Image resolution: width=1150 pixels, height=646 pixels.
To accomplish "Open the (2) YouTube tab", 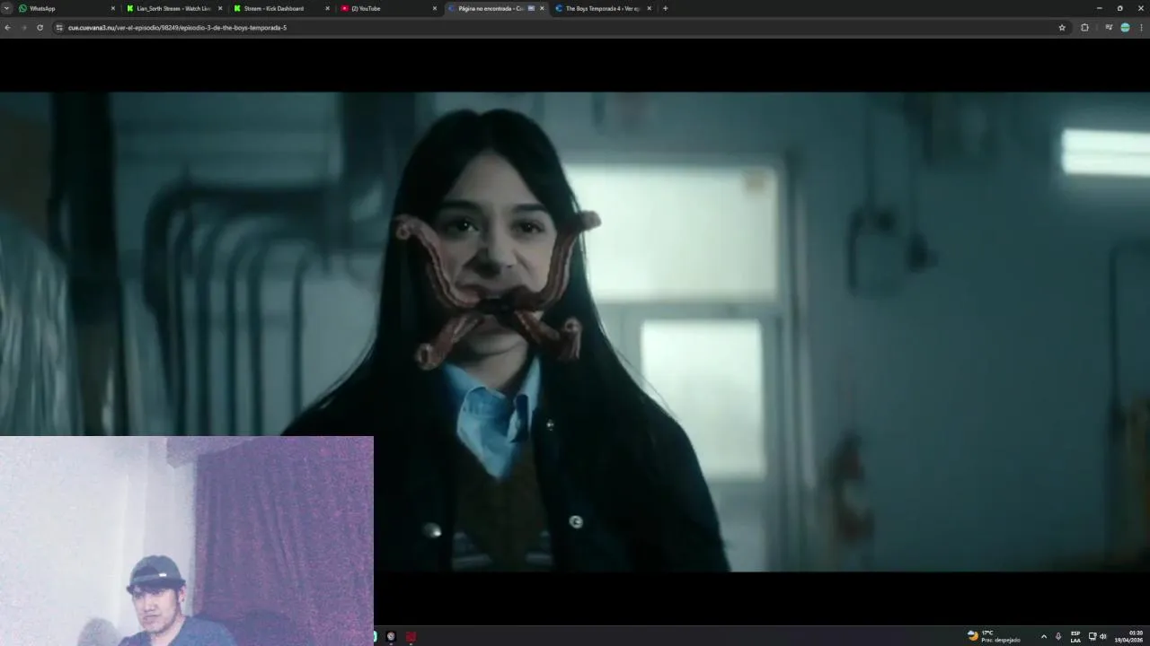I will point(387,8).
